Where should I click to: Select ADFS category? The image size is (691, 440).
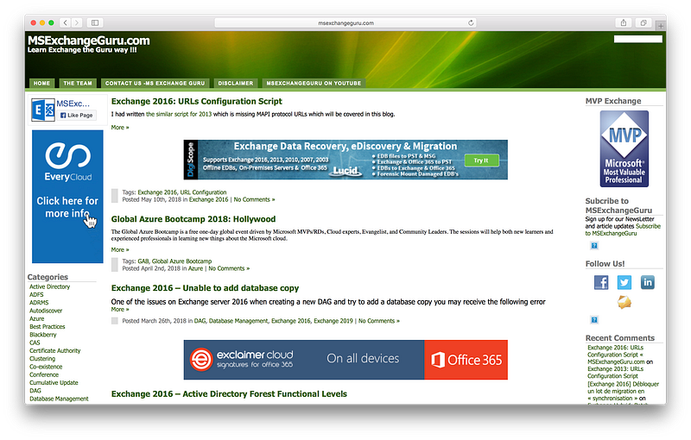click(x=36, y=295)
